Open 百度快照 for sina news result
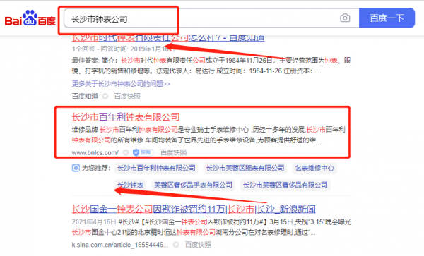 click(198, 245)
